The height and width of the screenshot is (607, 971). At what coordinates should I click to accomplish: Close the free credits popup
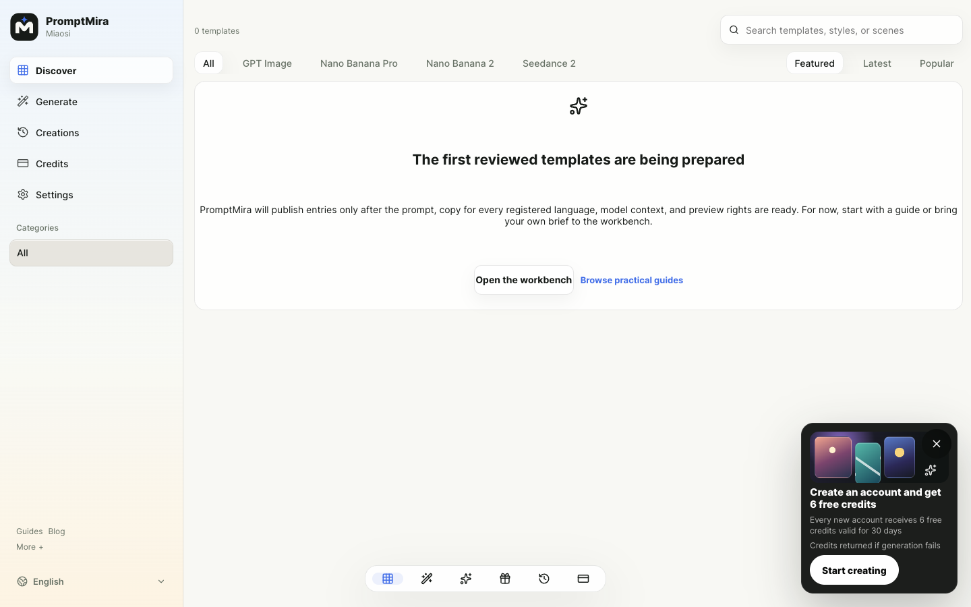click(x=937, y=444)
